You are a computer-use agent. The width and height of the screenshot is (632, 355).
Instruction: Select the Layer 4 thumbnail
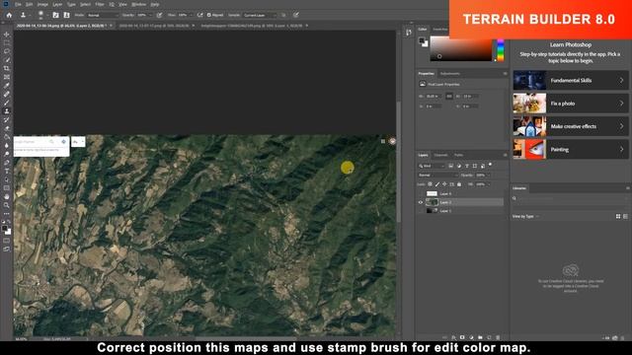pos(432,193)
